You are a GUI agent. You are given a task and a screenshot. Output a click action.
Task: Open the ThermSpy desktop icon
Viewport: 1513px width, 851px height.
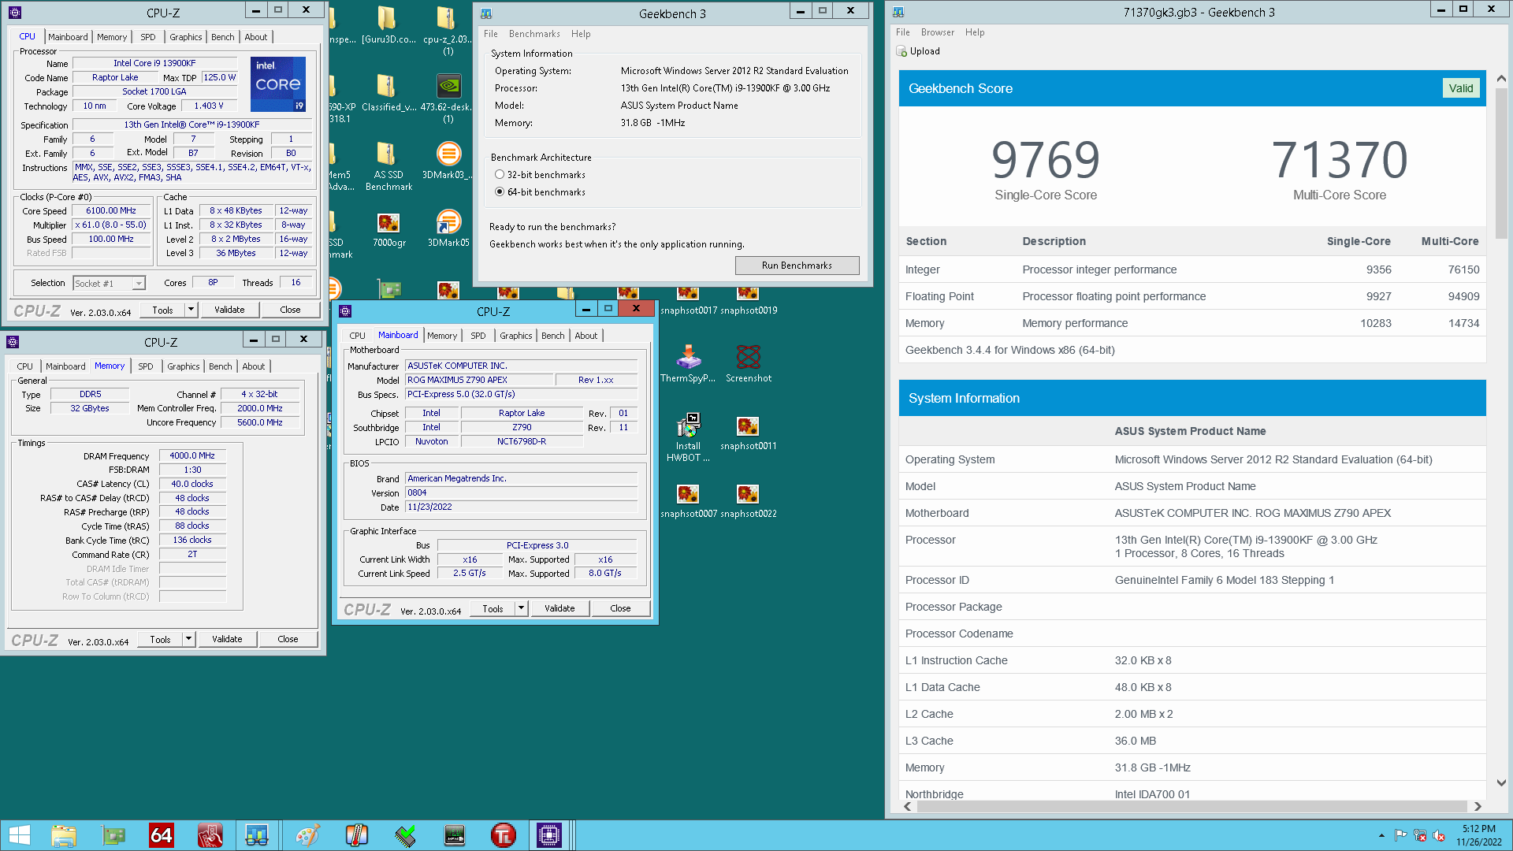tap(688, 364)
